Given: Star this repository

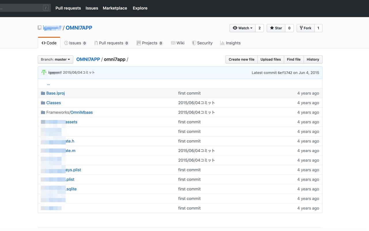Looking at the screenshot, I should [x=276, y=28].
